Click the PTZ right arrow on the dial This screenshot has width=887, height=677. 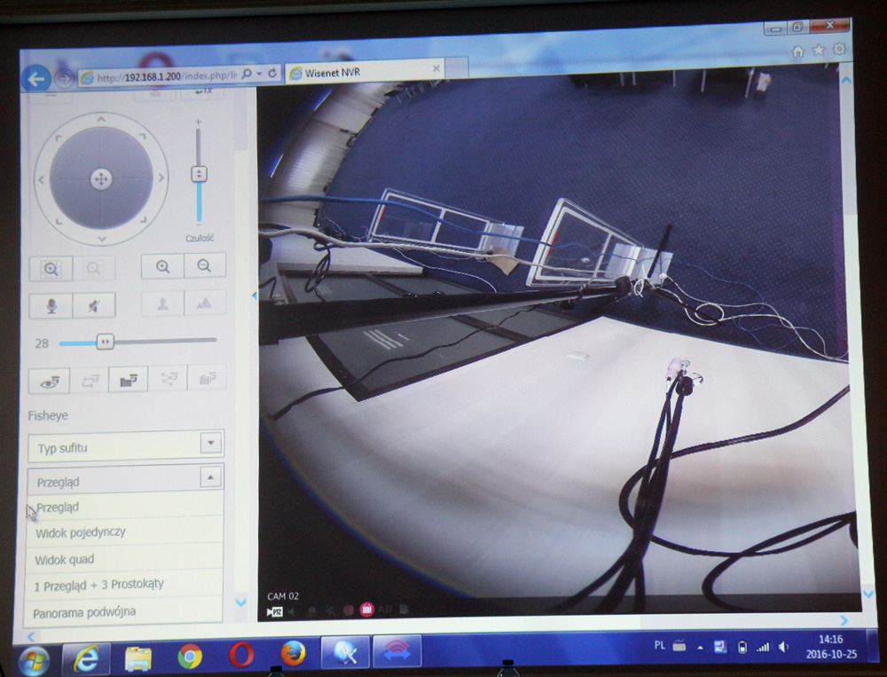pyautogui.click(x=161, y=178)
